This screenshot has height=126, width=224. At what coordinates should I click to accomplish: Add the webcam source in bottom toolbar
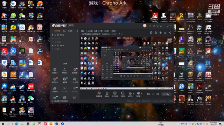tap(107, 94)
